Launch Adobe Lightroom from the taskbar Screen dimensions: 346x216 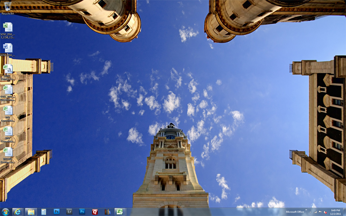[69, 212]
